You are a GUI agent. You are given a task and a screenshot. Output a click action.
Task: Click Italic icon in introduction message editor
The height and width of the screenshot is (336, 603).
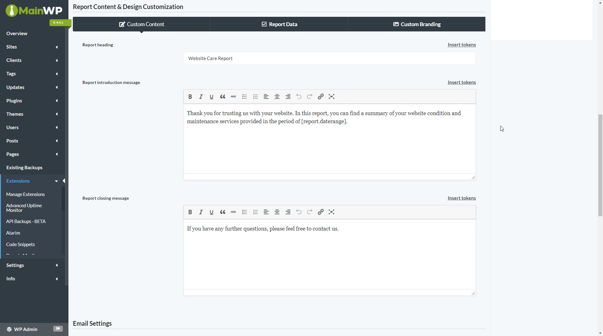201,96
